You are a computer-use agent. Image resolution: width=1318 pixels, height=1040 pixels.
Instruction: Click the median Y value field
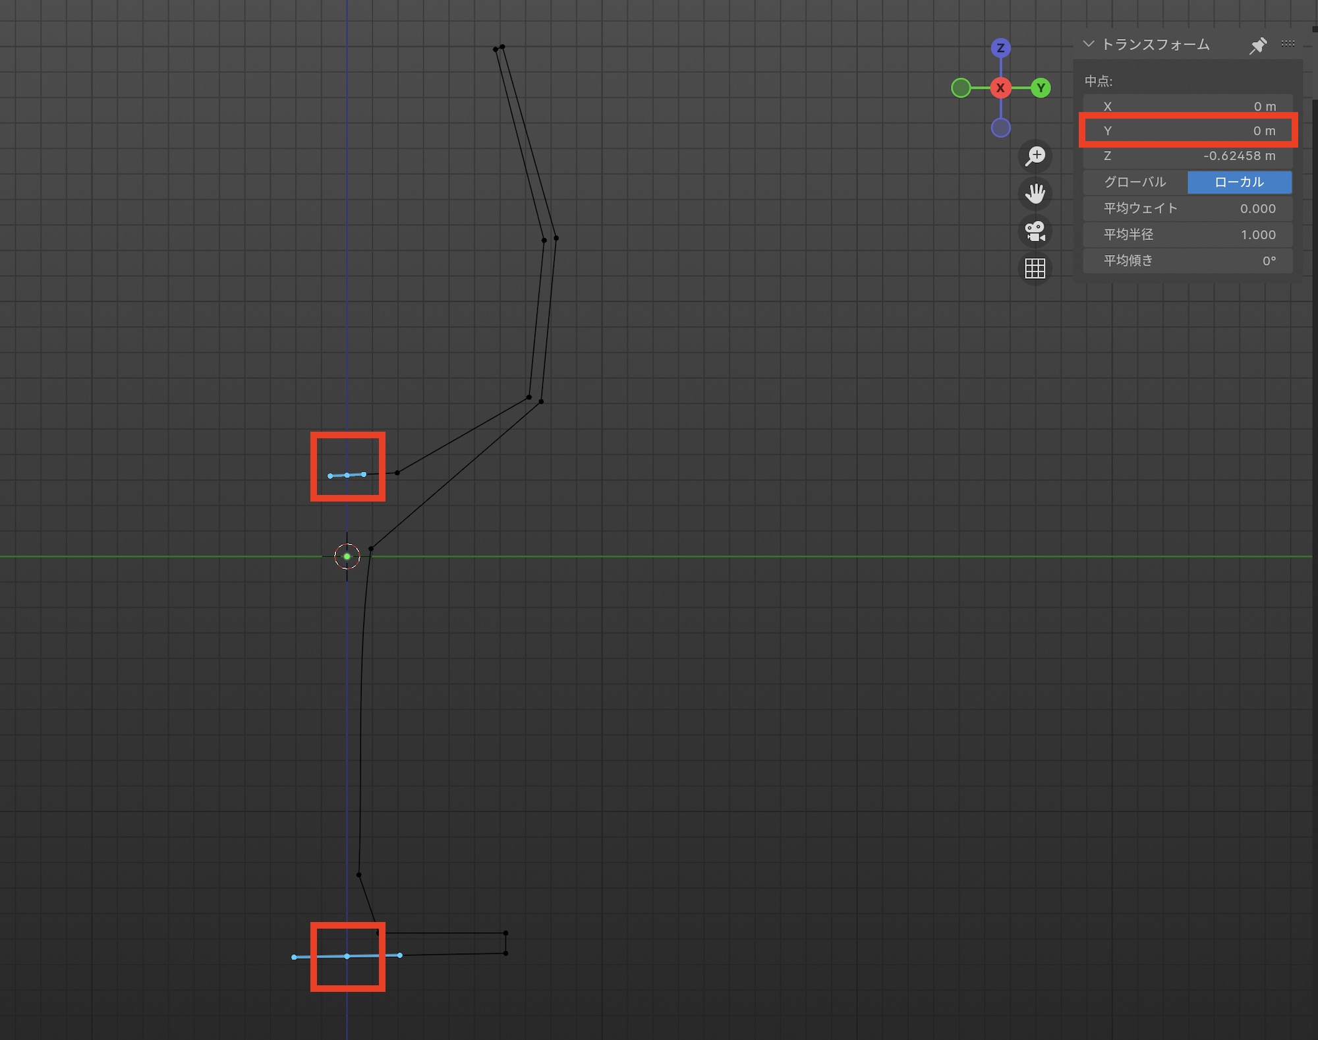click(1188, 130)
